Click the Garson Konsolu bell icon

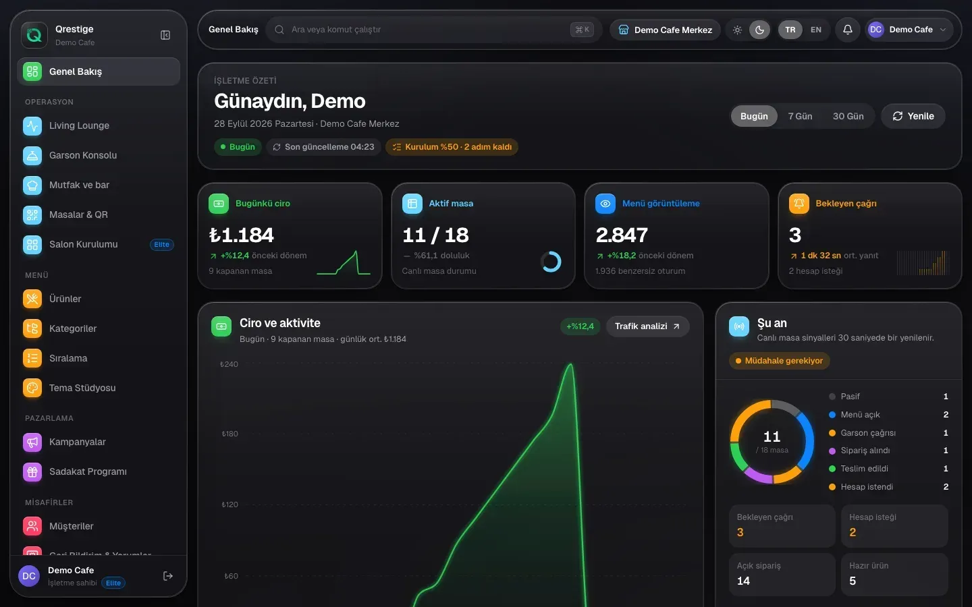coord(32,155)
